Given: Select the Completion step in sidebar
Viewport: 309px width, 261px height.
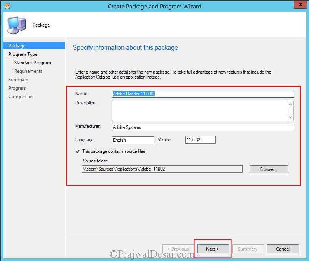Looking at the screenshot, I should coord(20,97).
